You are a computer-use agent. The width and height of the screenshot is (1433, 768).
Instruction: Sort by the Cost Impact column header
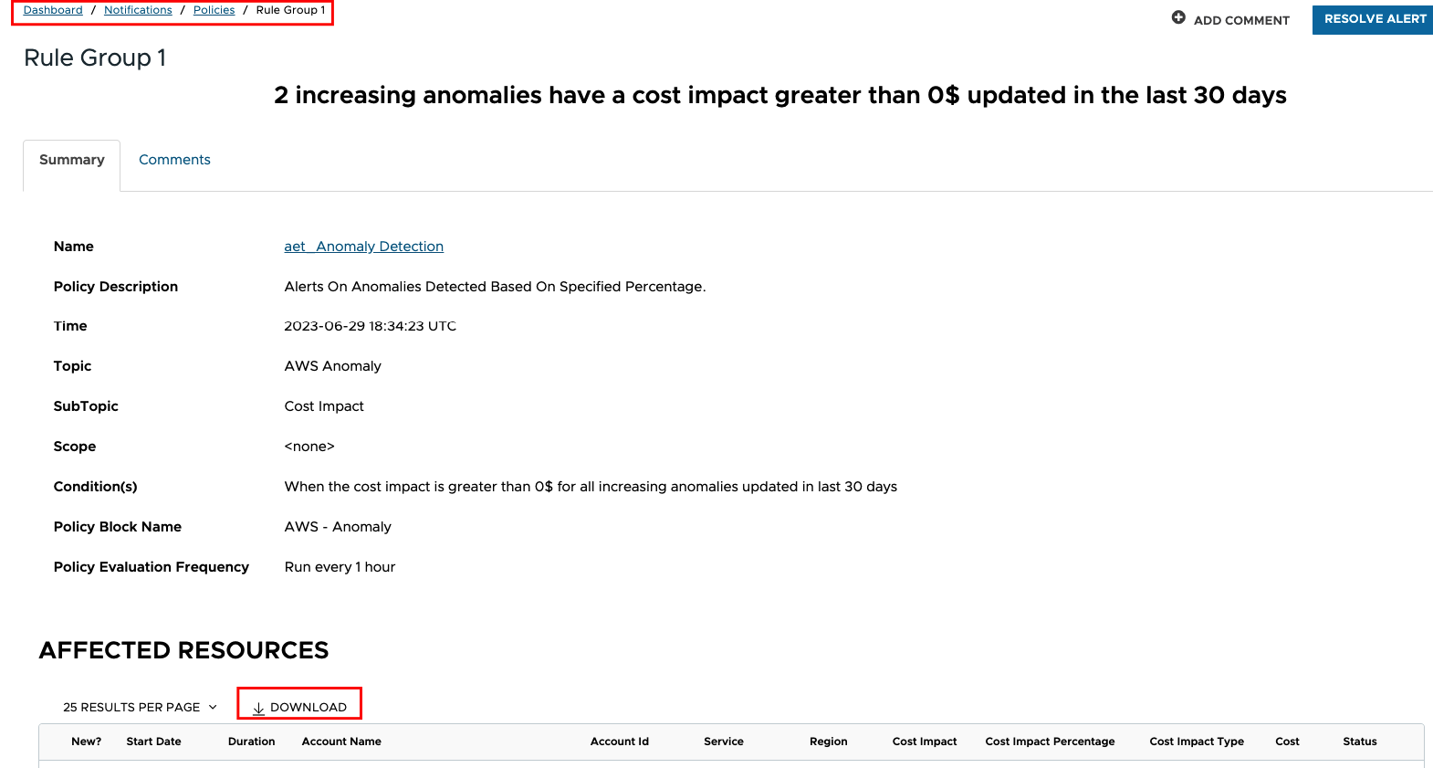pyautogui.click(x=925, y=742)
